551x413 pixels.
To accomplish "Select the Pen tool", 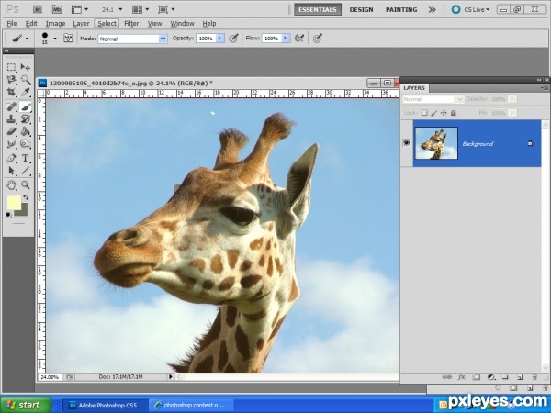I will tap(12, 158).
